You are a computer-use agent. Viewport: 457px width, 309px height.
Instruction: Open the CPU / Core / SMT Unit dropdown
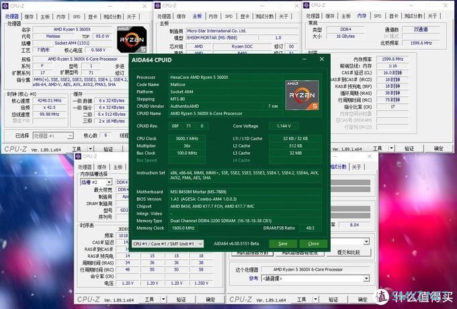tap(168, 244)
